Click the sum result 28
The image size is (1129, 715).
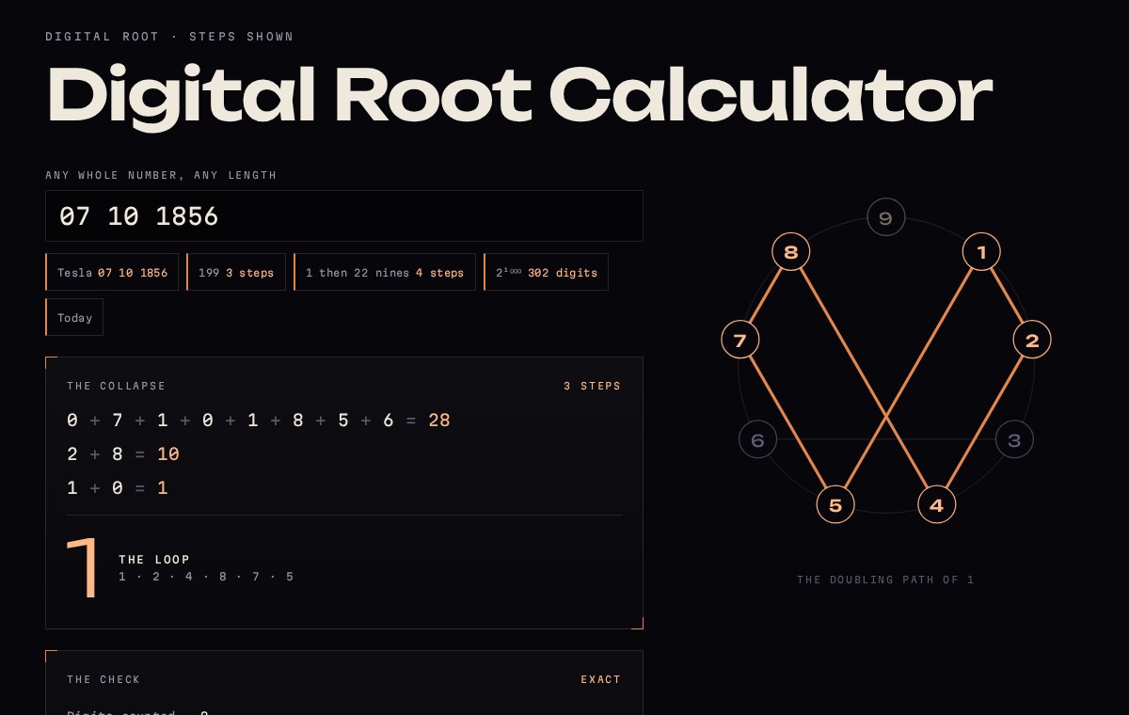pyautogui.click(x=439, y=421)
